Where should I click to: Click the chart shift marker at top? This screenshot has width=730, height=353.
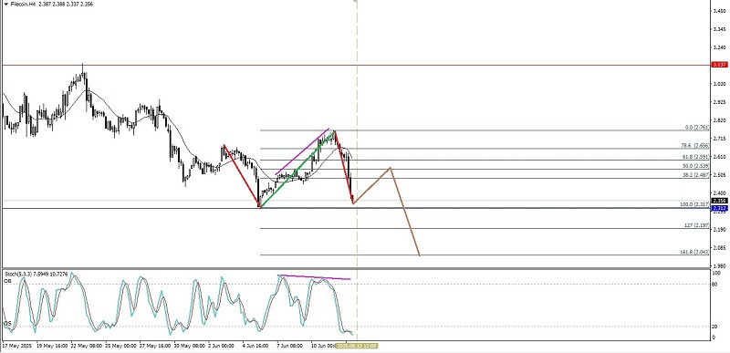click(x=355, y=2)
